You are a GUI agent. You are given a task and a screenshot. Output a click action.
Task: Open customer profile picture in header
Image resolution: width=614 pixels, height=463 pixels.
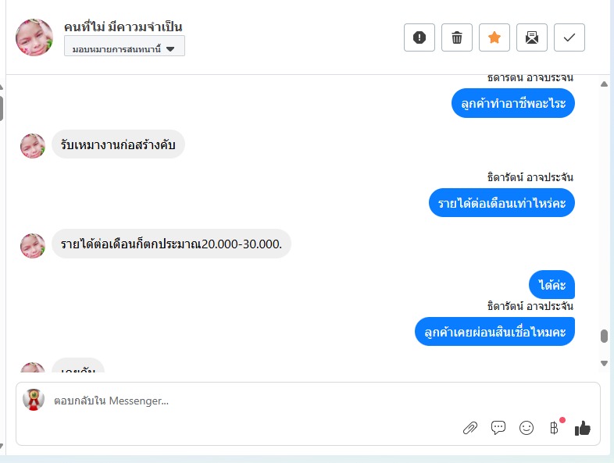click(x=34, y=37)
